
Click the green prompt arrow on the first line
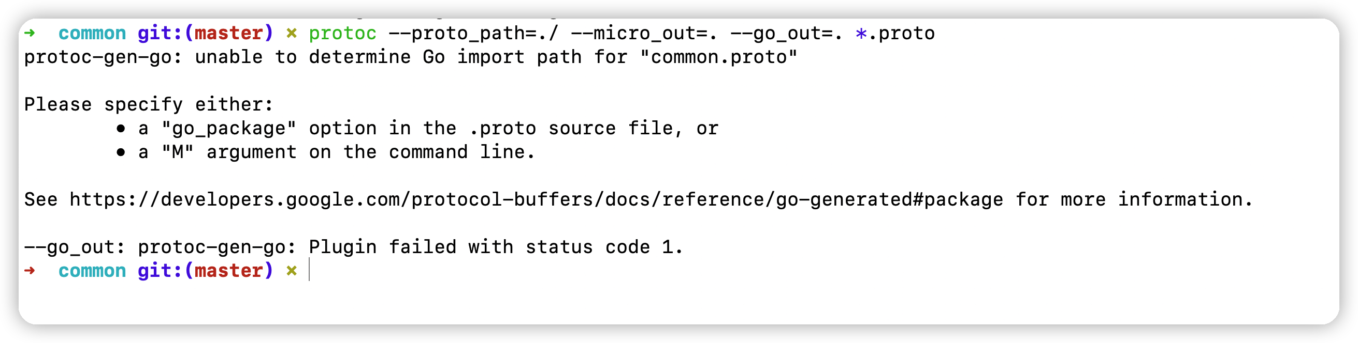pos(30,33)
